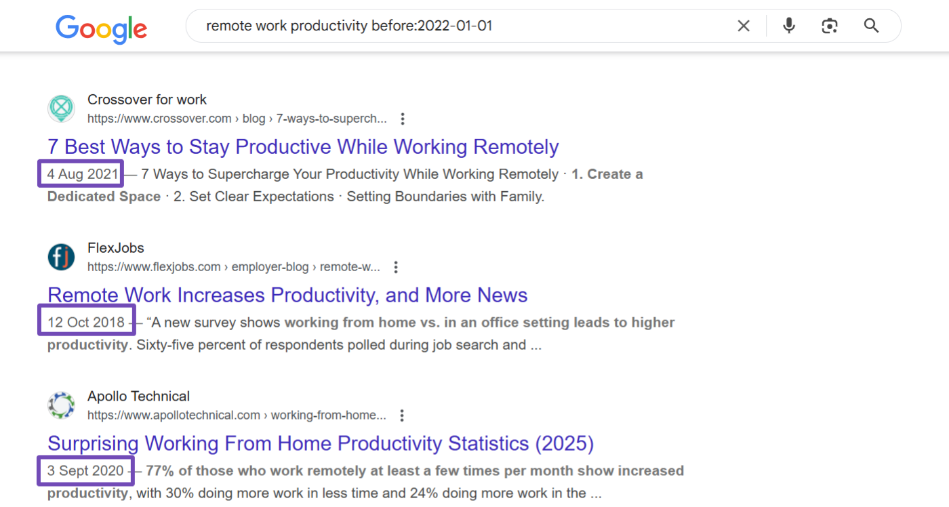Click inside the search query field

(461, 26)
